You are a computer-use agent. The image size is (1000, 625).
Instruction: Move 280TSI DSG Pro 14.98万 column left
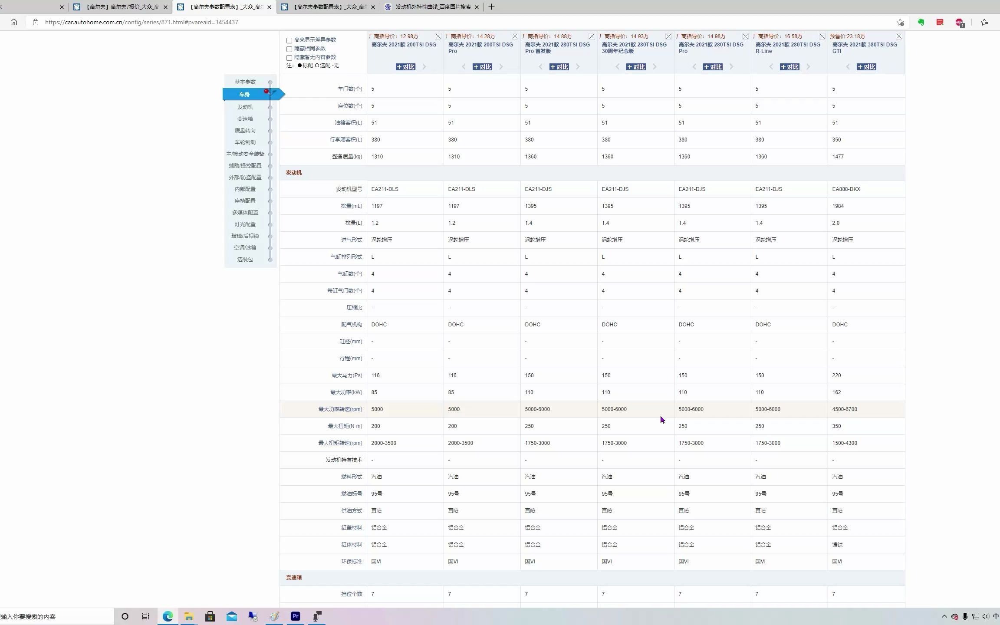point(694,67)
